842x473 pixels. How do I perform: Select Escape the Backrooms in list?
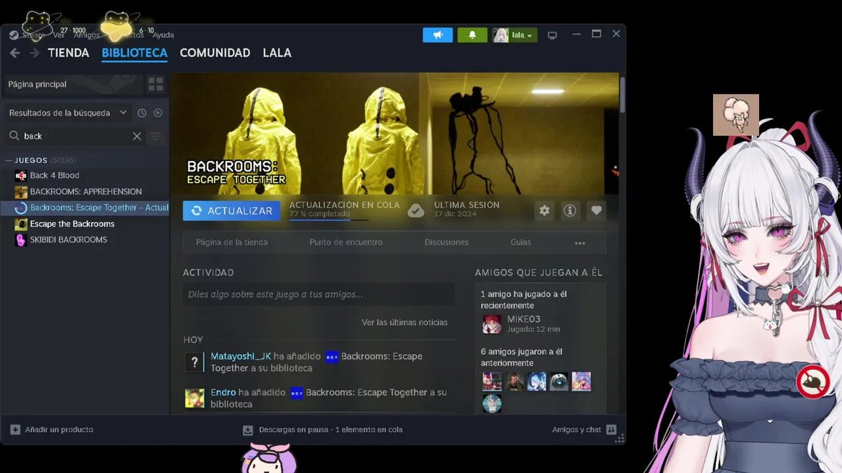72,224
